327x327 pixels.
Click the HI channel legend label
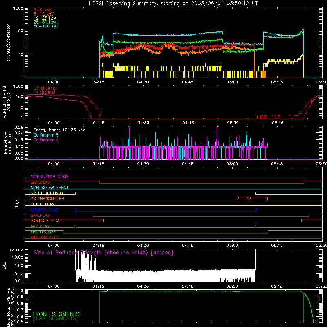[x=44, y=92]
